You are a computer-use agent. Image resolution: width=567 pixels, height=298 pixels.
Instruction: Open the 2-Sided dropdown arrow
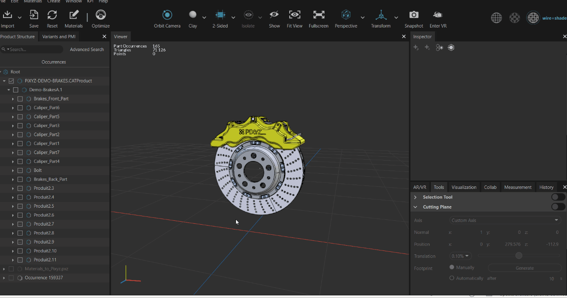coord(233,17)
